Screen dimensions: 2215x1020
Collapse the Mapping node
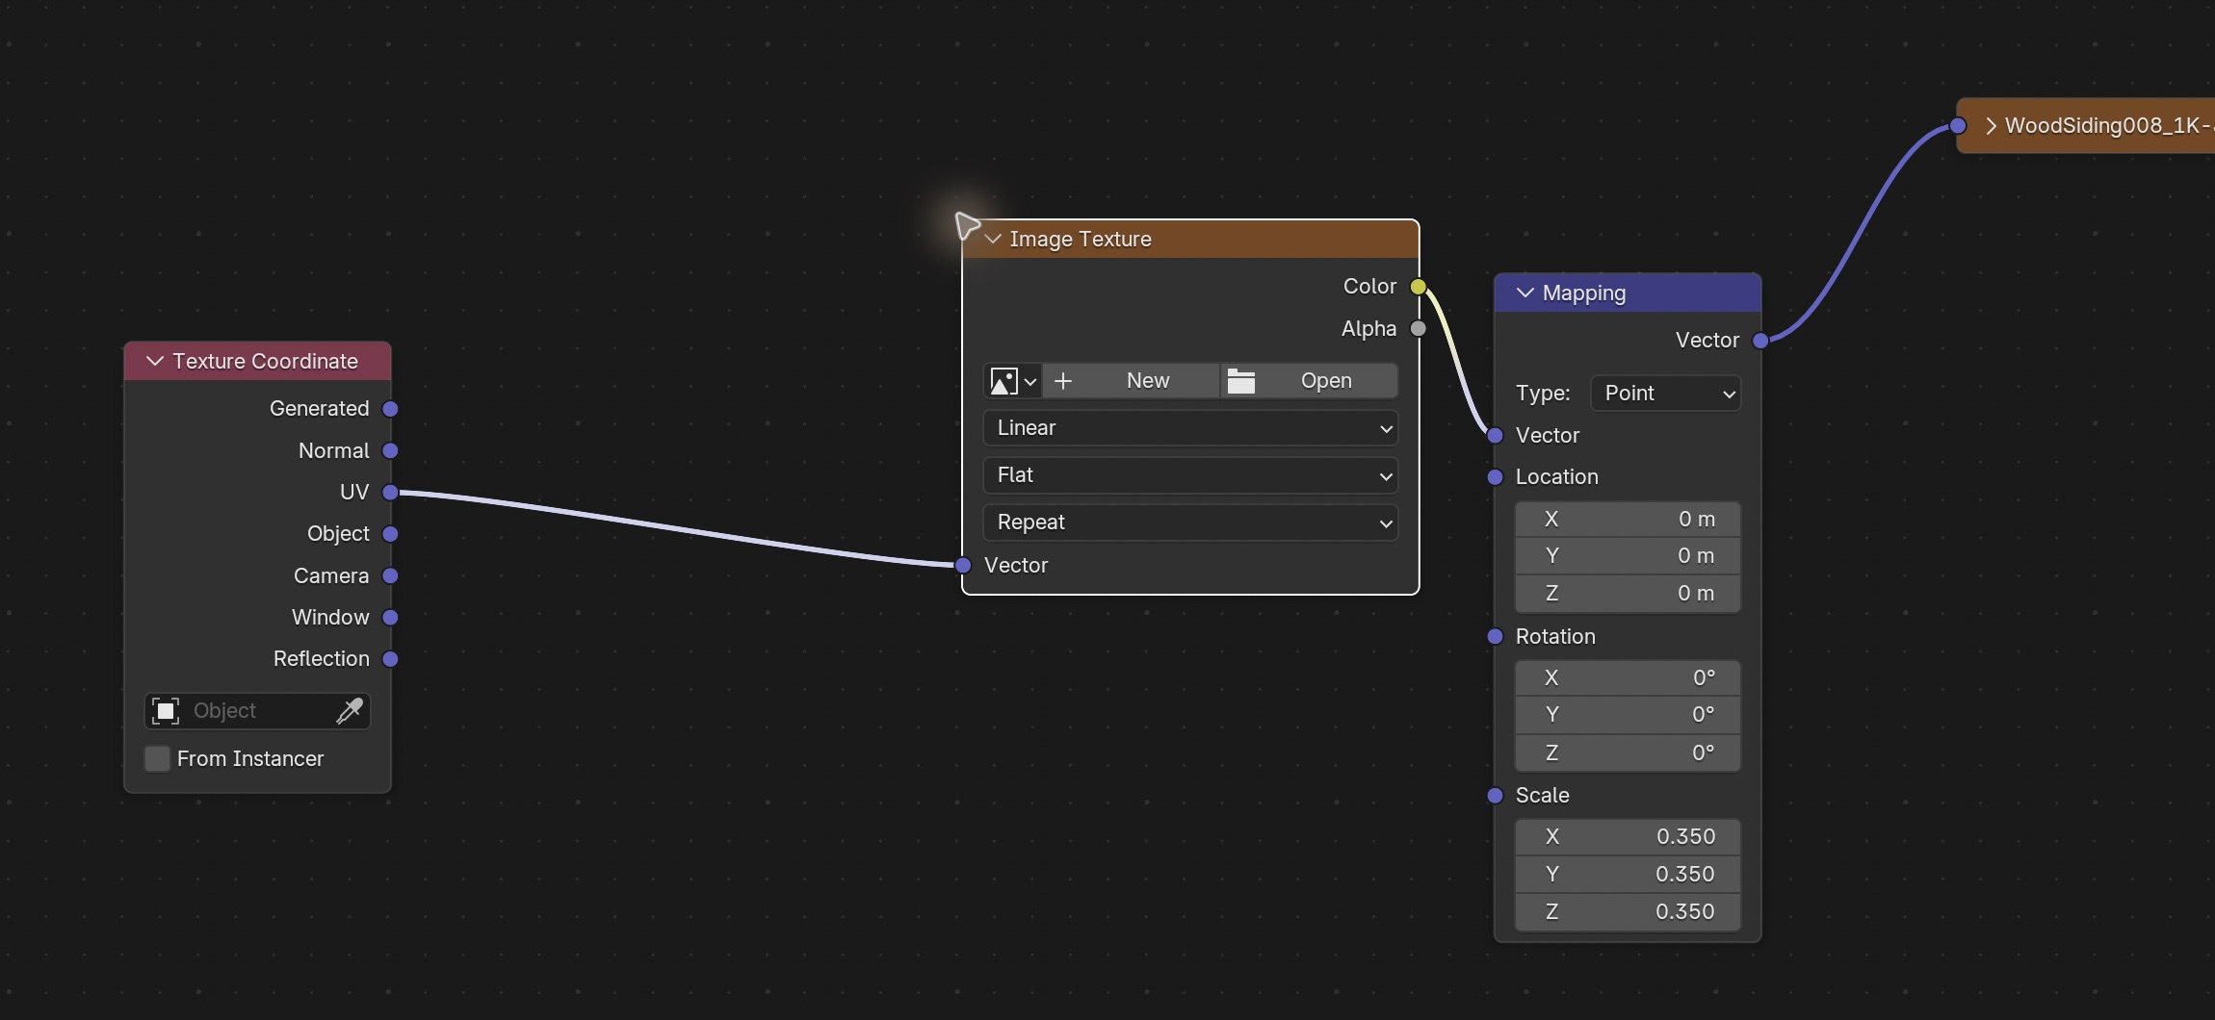pyautogui.click(x=1525, y=293)
